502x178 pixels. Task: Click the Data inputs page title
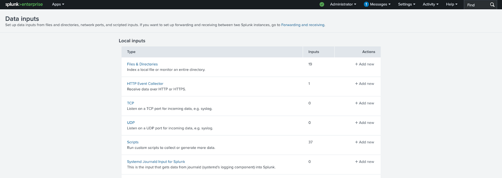tap(22, 19)
